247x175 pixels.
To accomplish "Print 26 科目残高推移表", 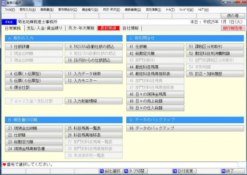I will (x=94, y=135).
